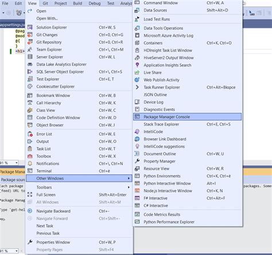Click the Solution Explorer icon
The image size is (272, 255).
pos(30,28)
